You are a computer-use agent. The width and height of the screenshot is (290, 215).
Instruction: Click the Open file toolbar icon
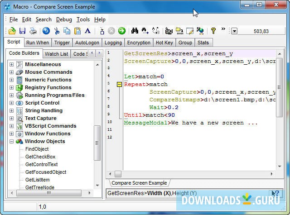pyautogui.click(x=12, y=31)
